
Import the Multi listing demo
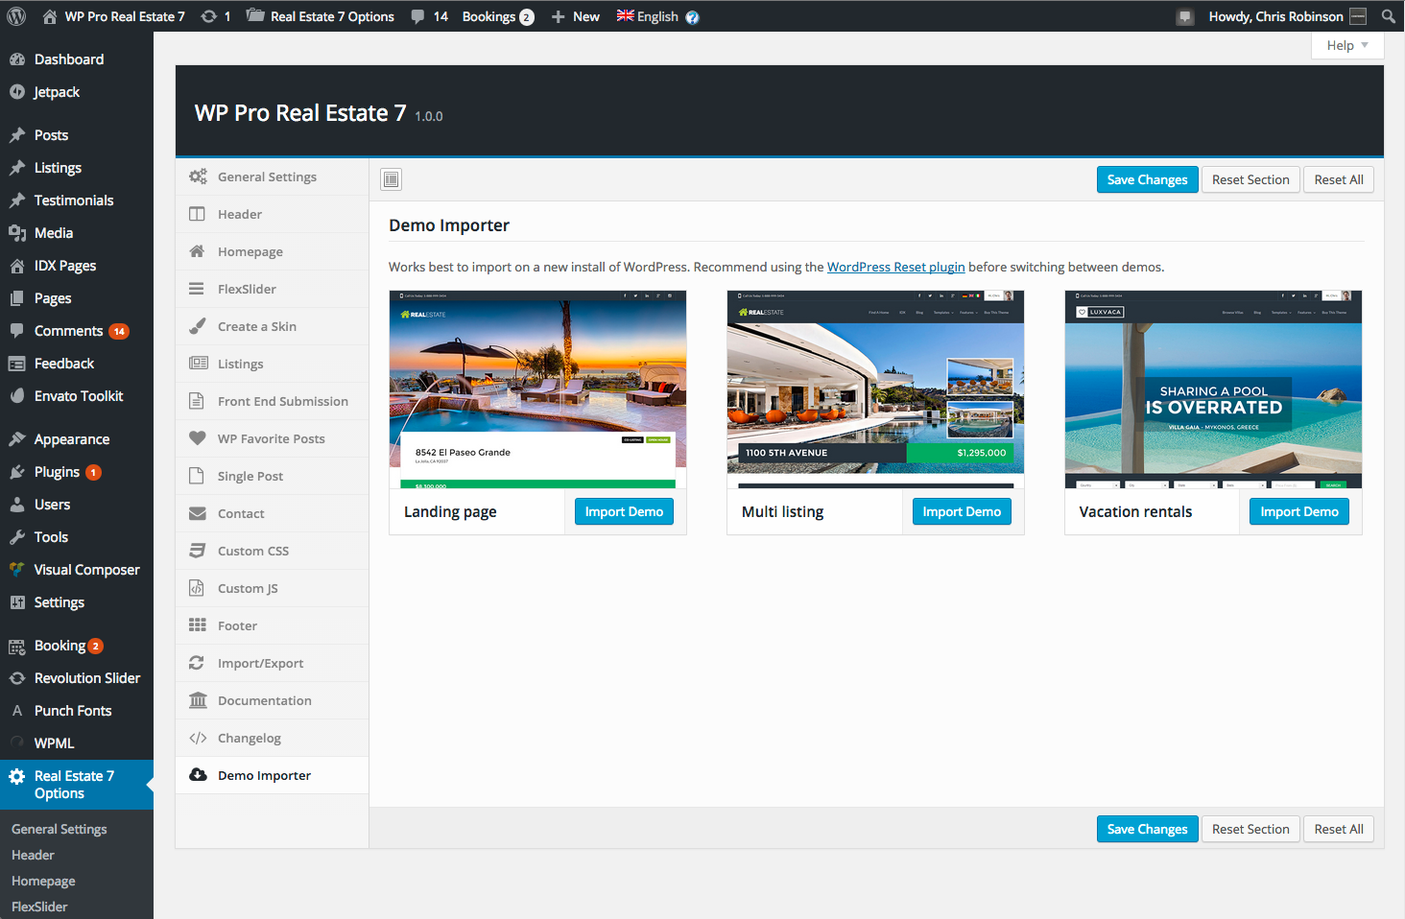point(962,511)
